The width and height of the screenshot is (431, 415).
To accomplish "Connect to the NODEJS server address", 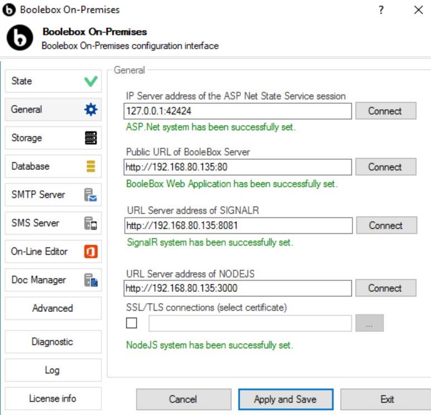I will pos(386,288).
